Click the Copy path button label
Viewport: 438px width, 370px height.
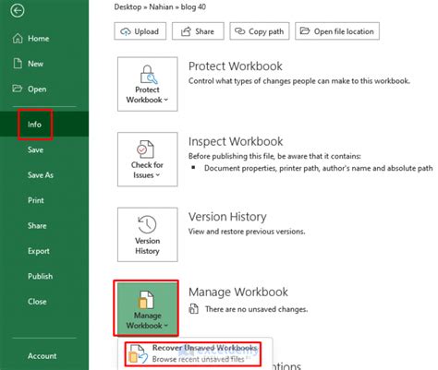click(x=266, y=31)
